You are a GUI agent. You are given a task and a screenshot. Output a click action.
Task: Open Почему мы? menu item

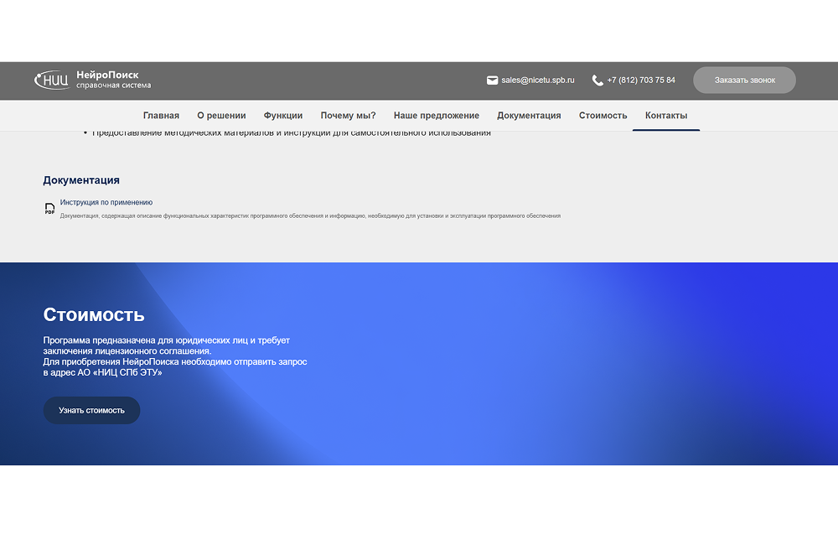348,116
